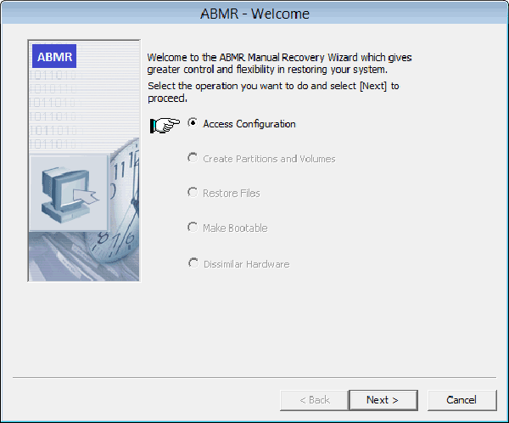Click the 'Restore Files' label text

pyautogui.click(x=232, y=194)
